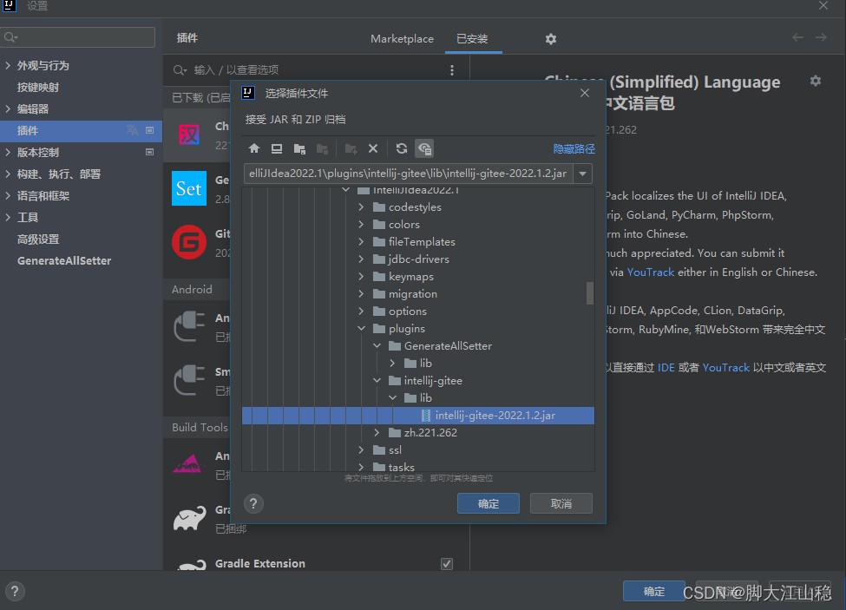Navigate back arrow in settings header
Viewport: 846px width, 610px height.
[797, 37]
